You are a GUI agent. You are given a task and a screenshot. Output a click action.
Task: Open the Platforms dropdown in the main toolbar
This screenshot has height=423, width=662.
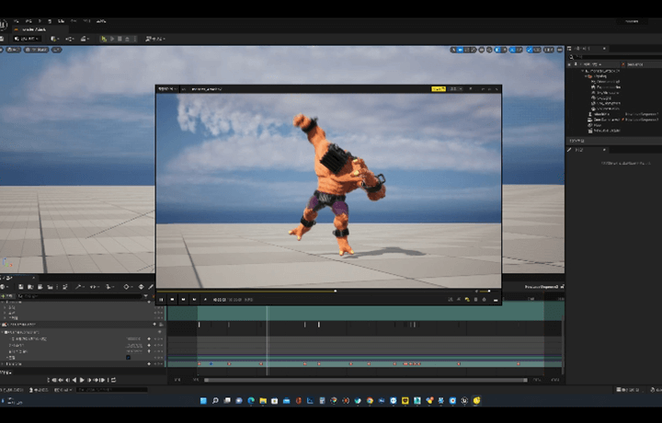155,39
